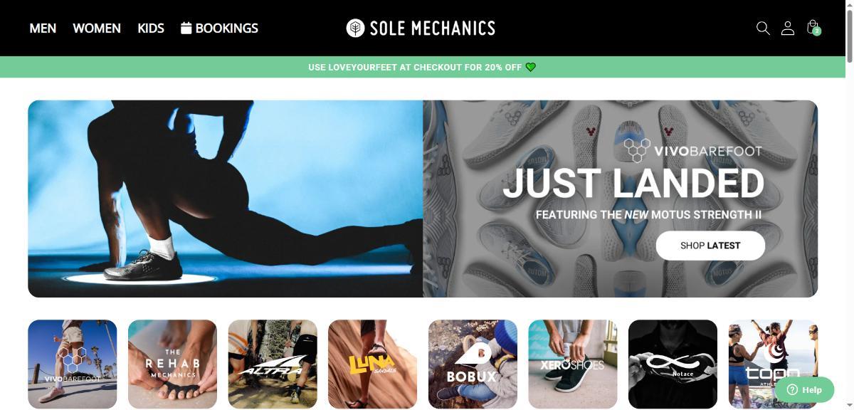Click the LOVEYOURFEET promo banner text

click(415, 68)
